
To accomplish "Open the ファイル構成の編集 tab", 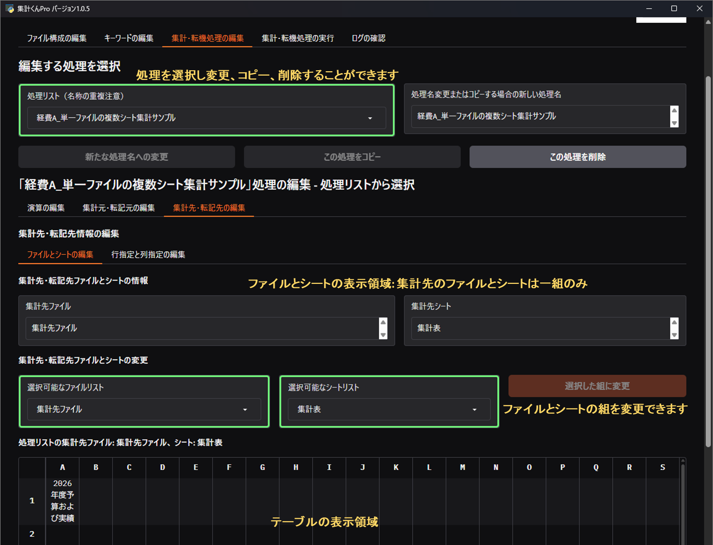I will click(x=57, y=38).
